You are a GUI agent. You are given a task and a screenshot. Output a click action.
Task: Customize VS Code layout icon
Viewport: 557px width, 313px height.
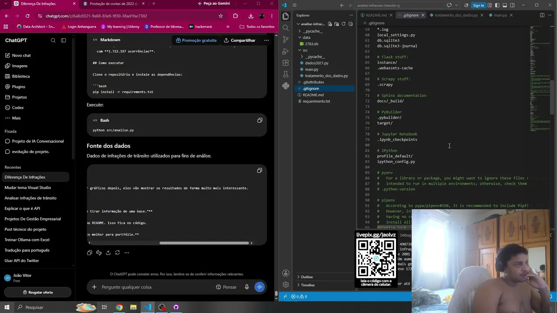pyautogui.click(x=489, y=5)
